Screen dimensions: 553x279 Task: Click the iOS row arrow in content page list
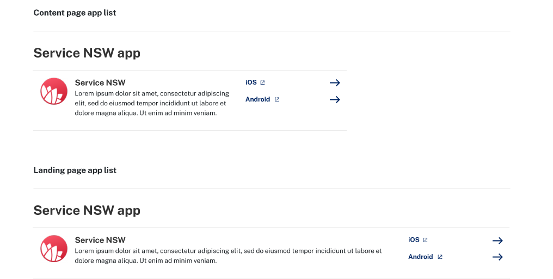pyautogui.click(x=335, y=83)
